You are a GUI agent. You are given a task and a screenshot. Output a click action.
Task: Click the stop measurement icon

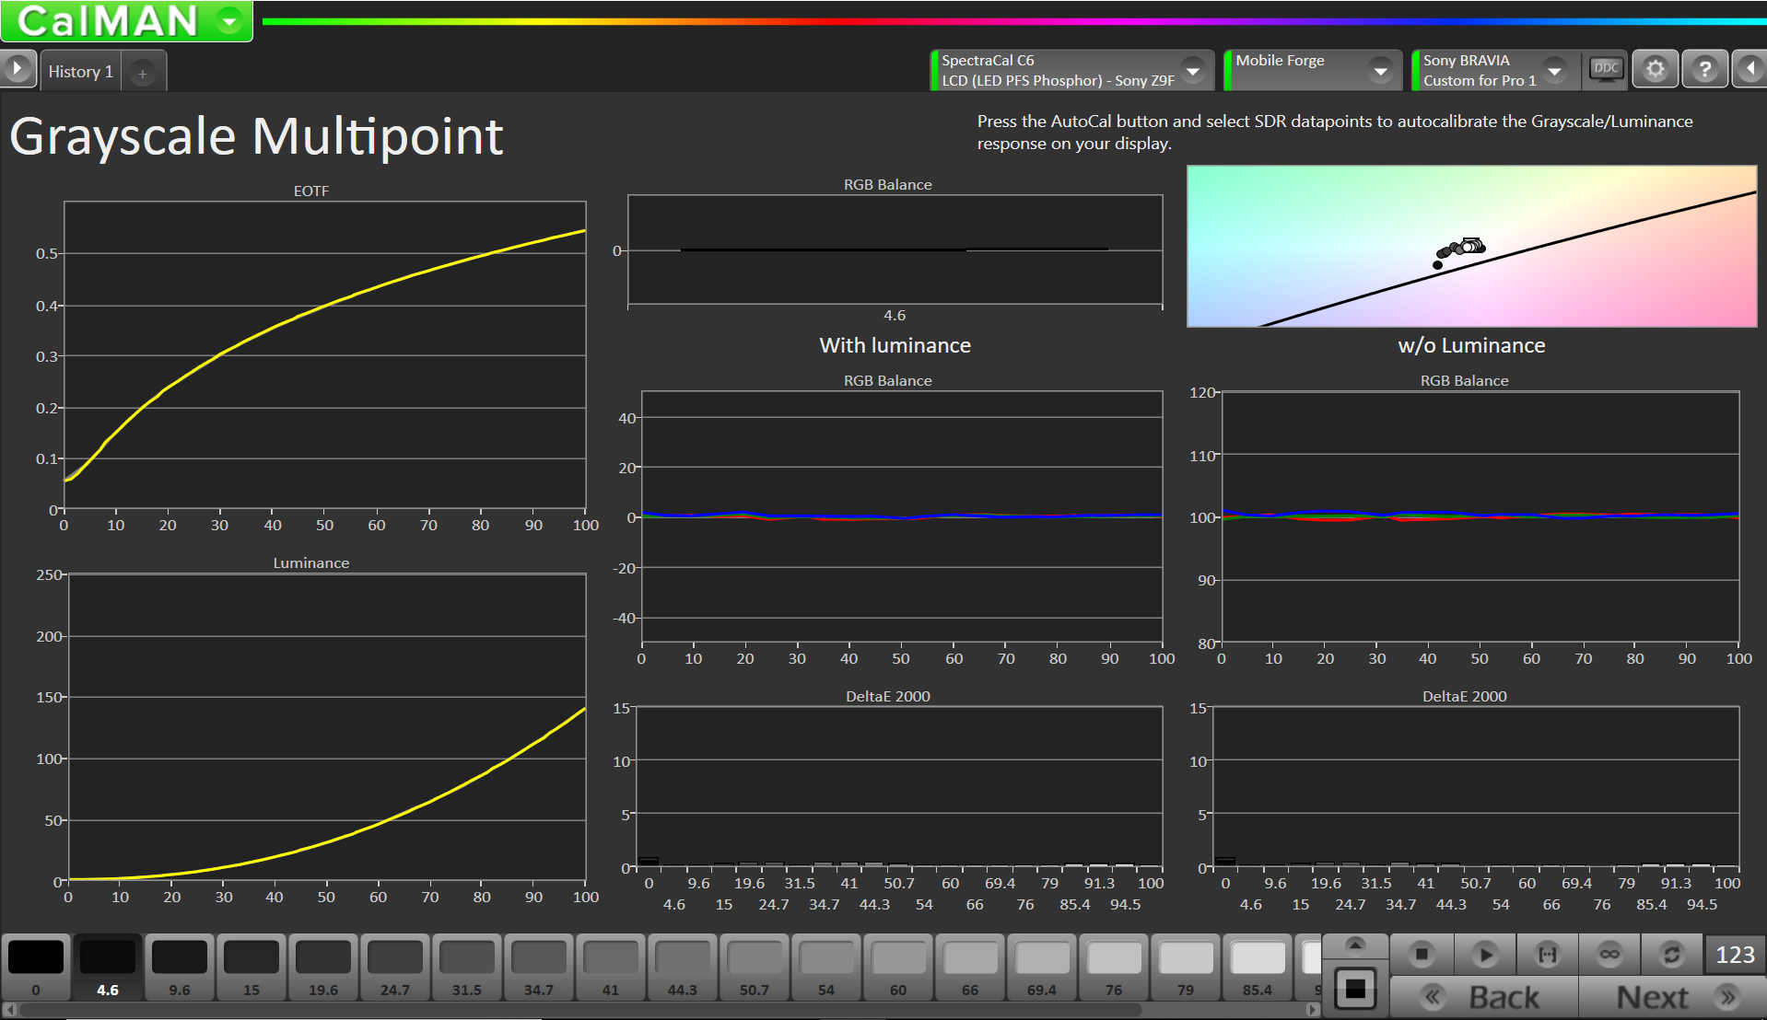coord(1422,955)
